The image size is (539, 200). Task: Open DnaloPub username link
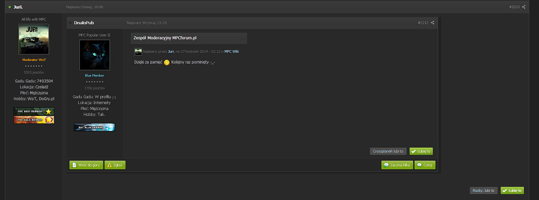(84, 23)
